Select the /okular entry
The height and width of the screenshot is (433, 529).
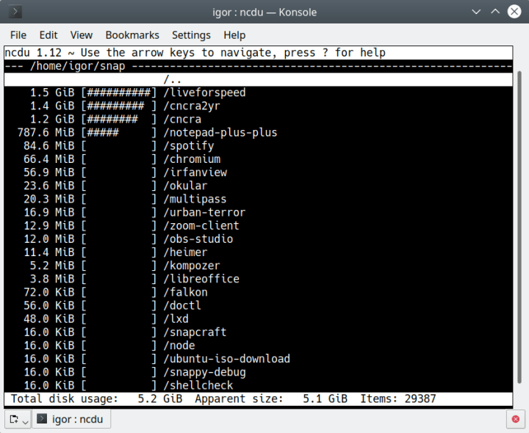pyautogui.click(x=259, y=186)
